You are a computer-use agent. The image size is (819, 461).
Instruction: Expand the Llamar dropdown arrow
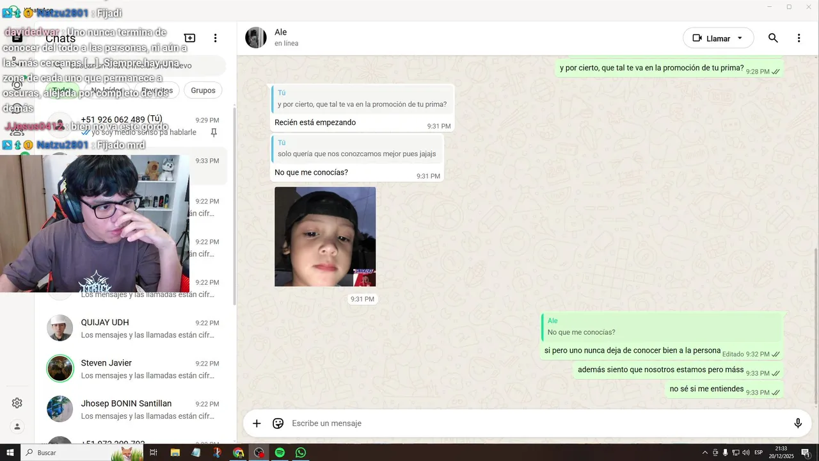pos(740,38)
